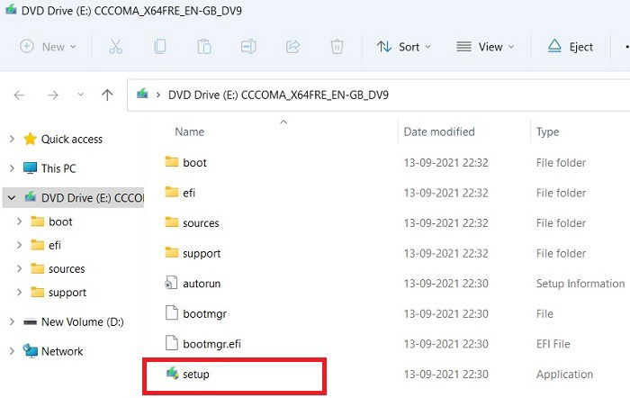
Task: Click the setup row's Application type
Action: pyautogui.click(x=564, y=375)
